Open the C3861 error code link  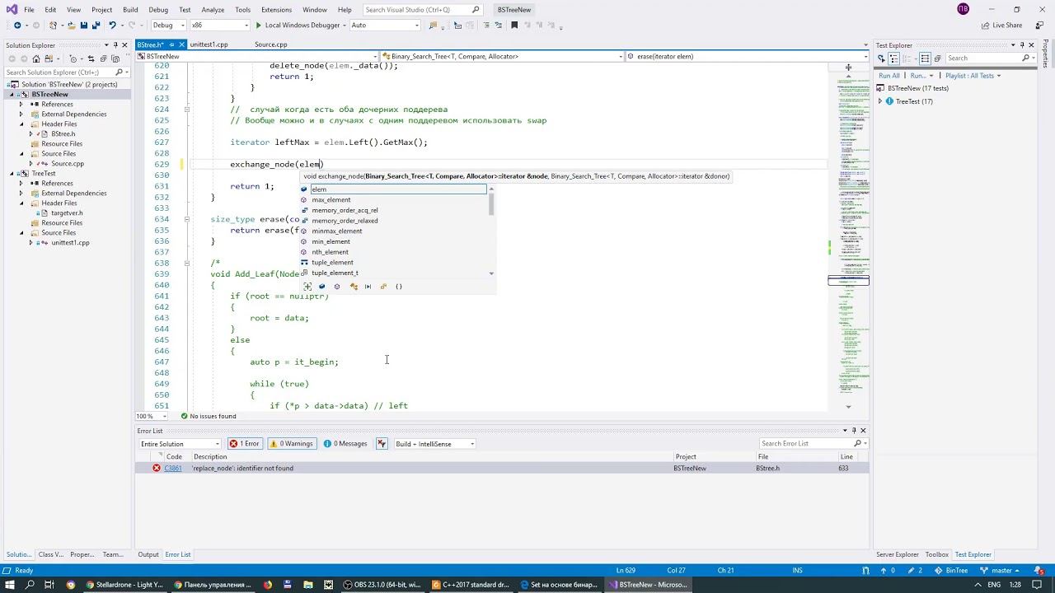(x=173, y=469)
